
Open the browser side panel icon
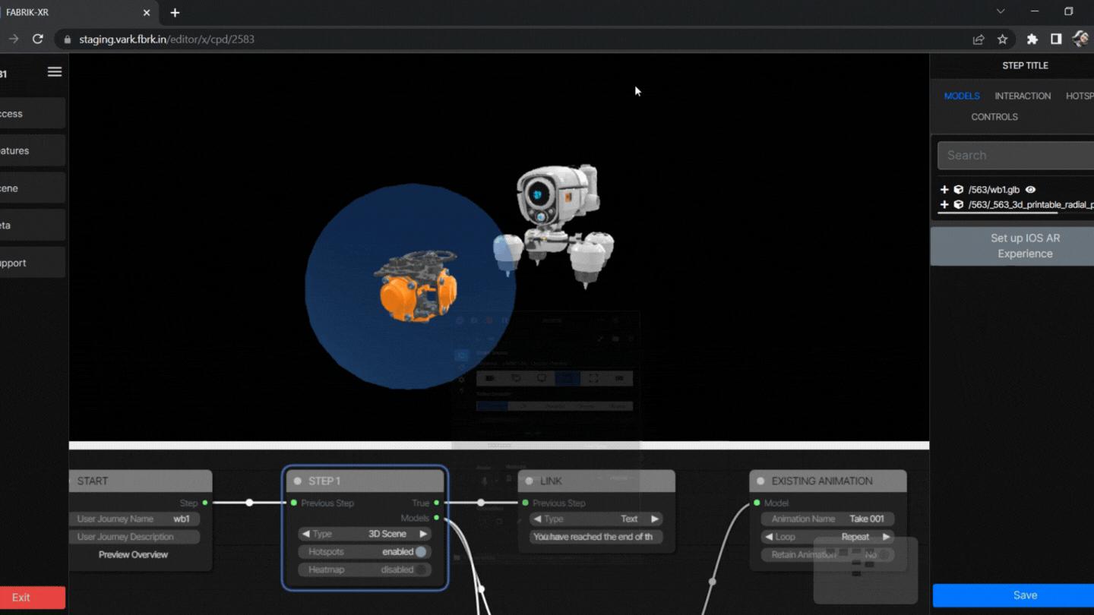click(x=1056, y=39)
